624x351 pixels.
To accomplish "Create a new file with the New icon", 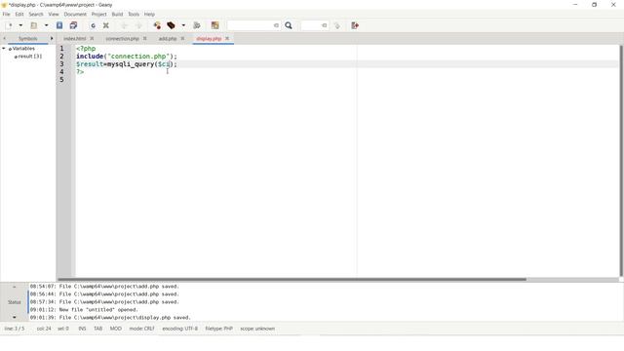I will click(9, 25).
